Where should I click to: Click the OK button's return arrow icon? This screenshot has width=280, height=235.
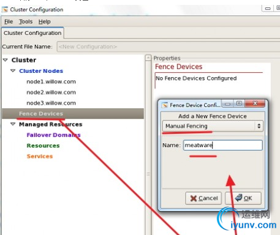coord(238,198)
